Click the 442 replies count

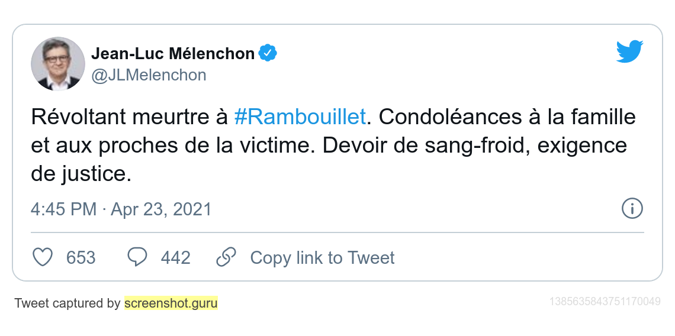tap(175, 258)
